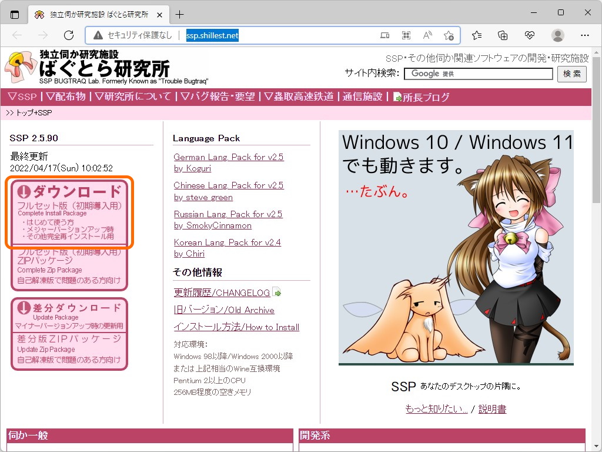Open Russian Lang. Pack for v2.5 link
Image resolution: width=602 pixels, height=452 pixels.
pos(228,220)
